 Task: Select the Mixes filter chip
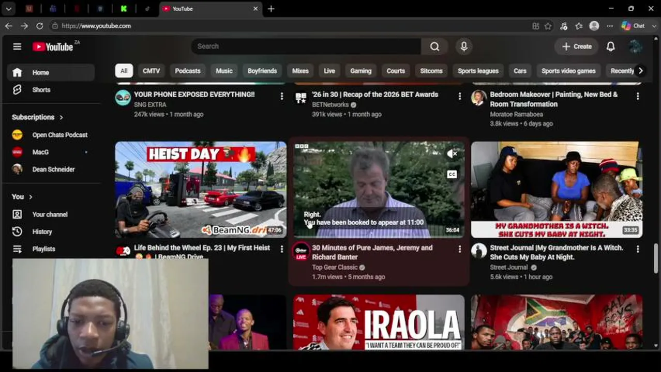click(x=300, y=71)
